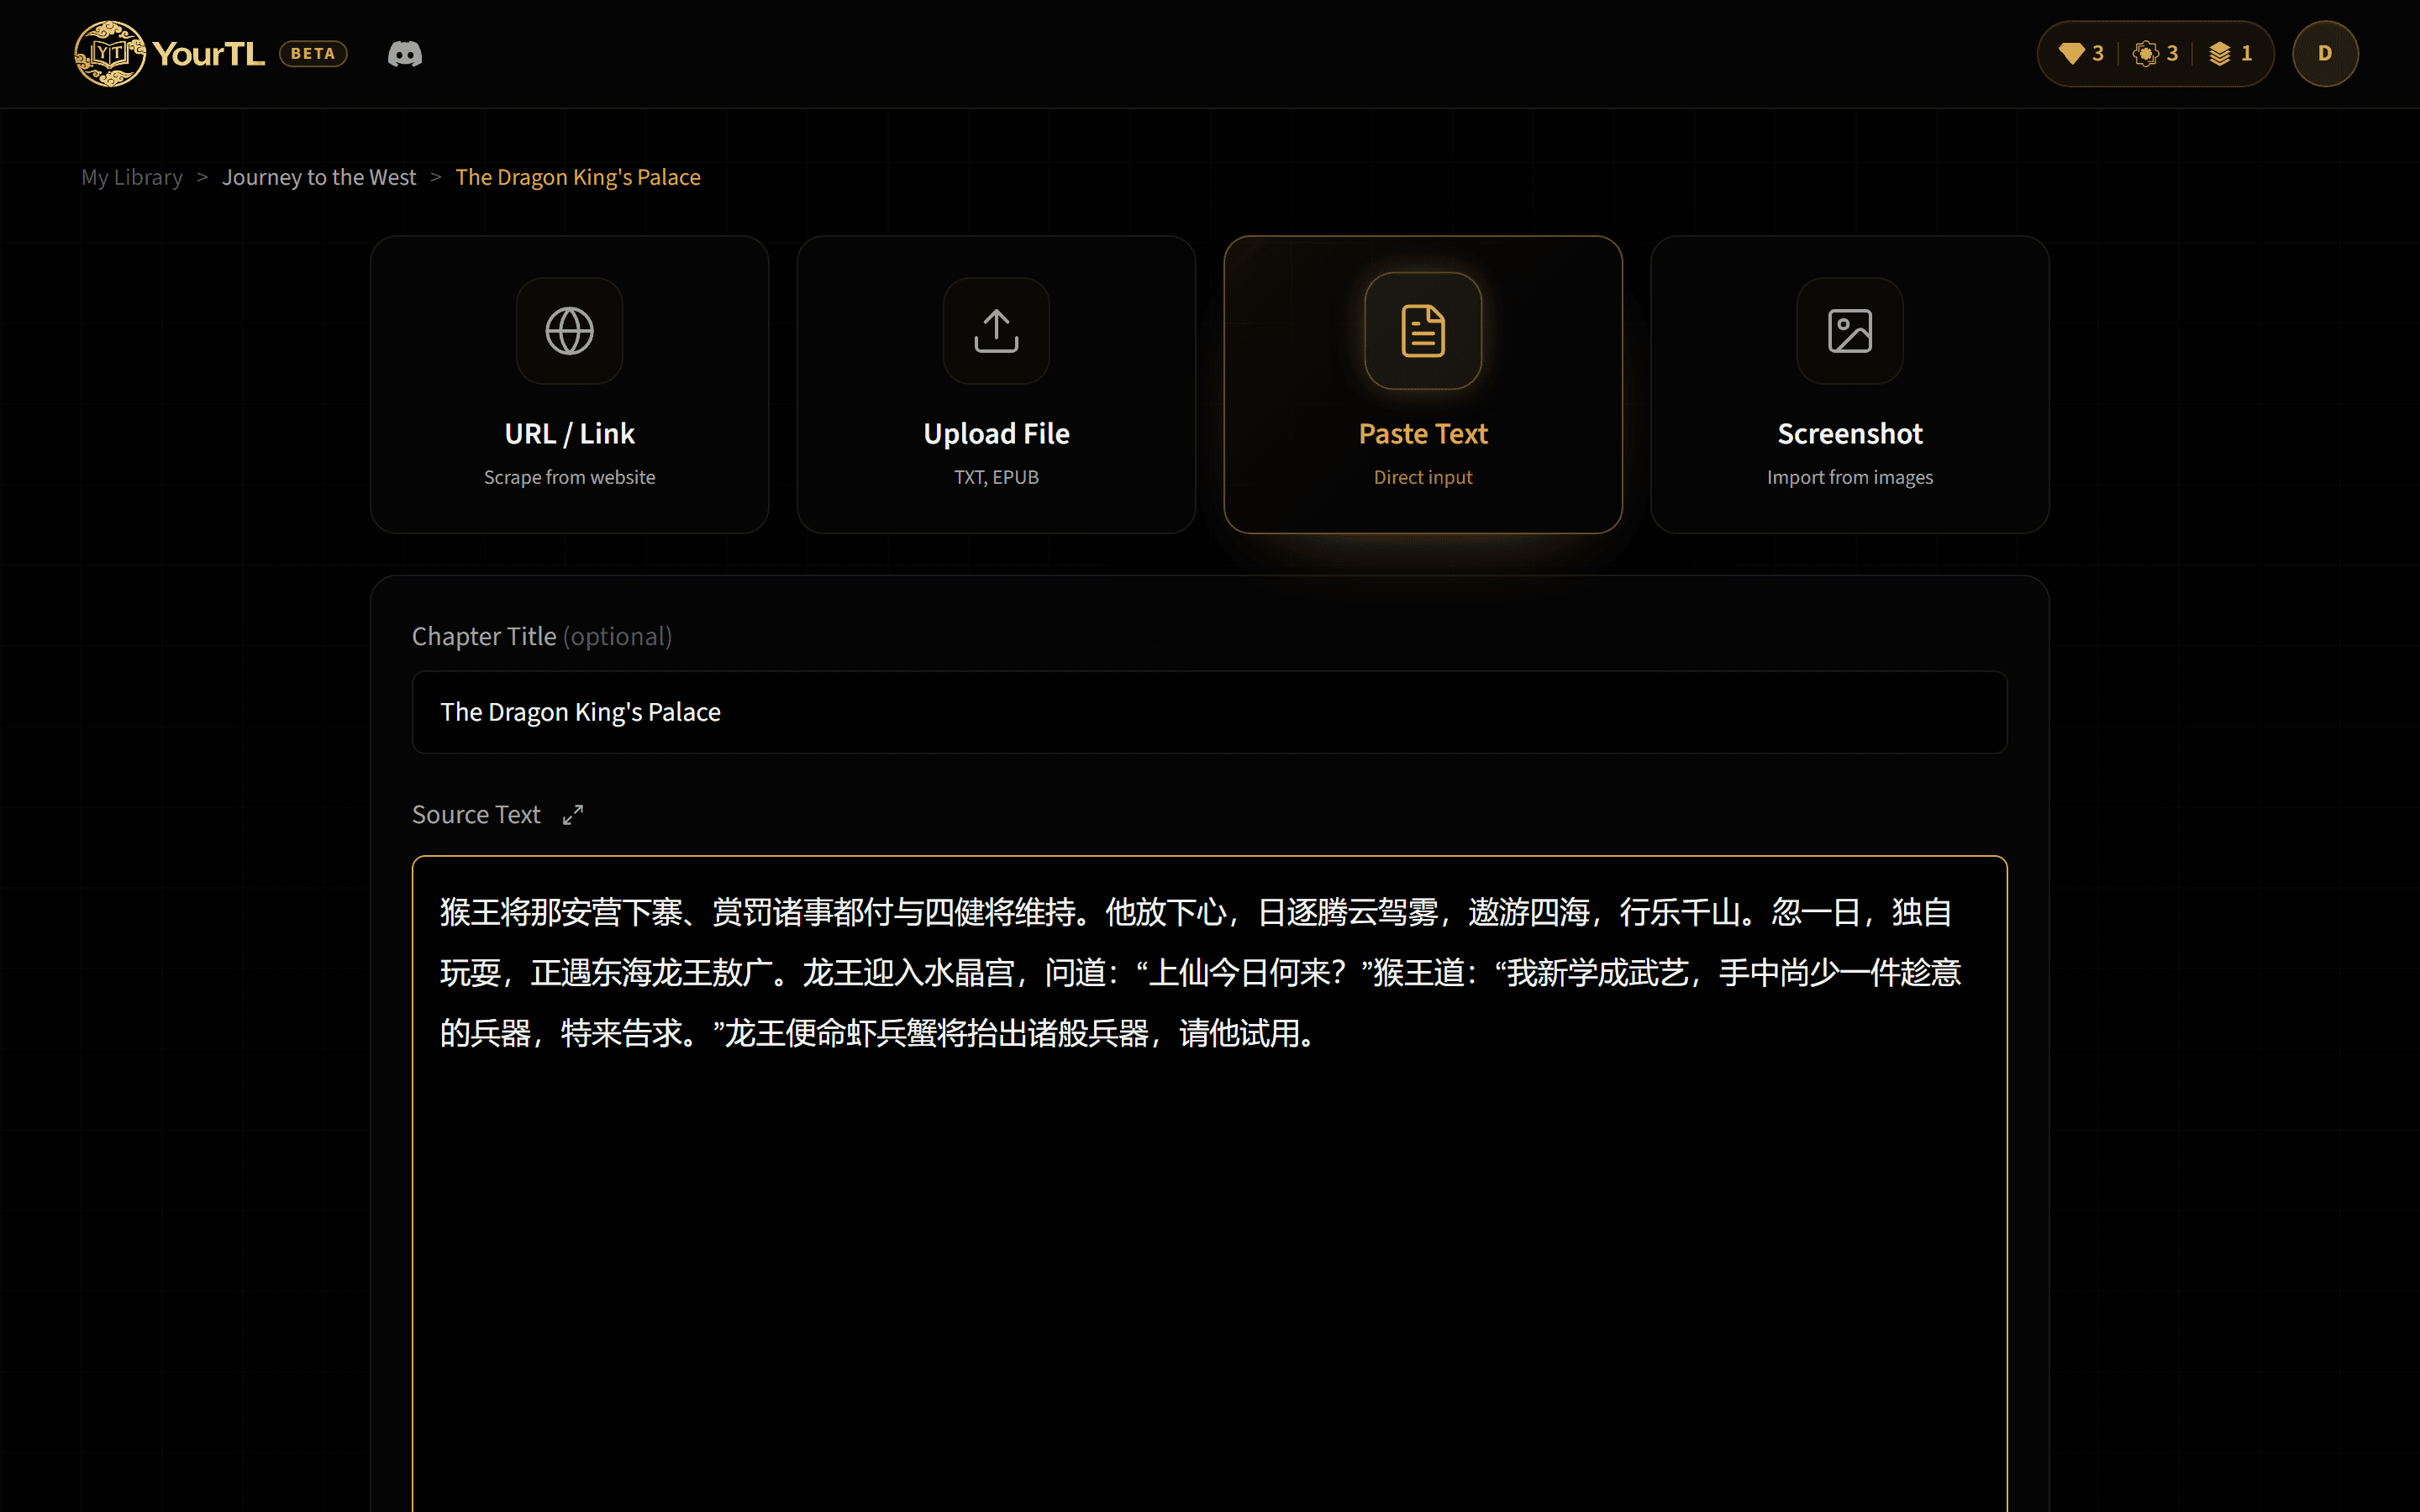Open the D user avatar menu
The height and width of the screenshot is (1512, 2420).
tap(2325, 54)
